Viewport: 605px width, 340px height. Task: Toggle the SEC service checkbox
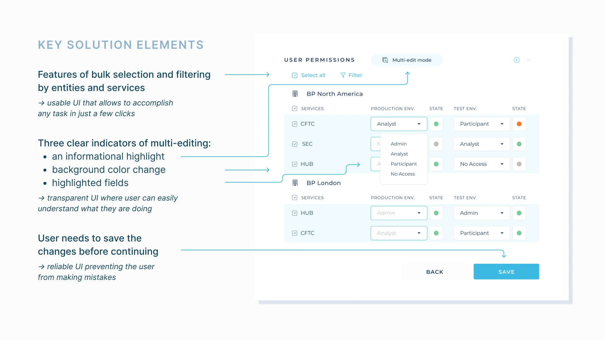(295, 144)
